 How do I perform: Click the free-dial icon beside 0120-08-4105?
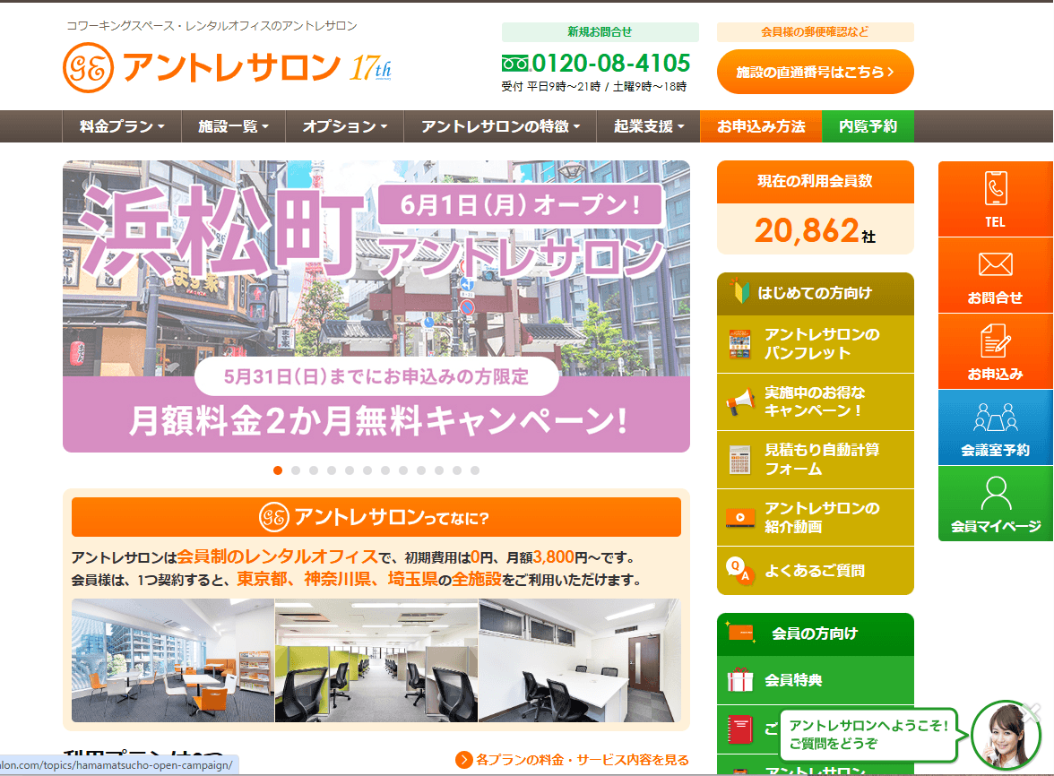point(514,64)
